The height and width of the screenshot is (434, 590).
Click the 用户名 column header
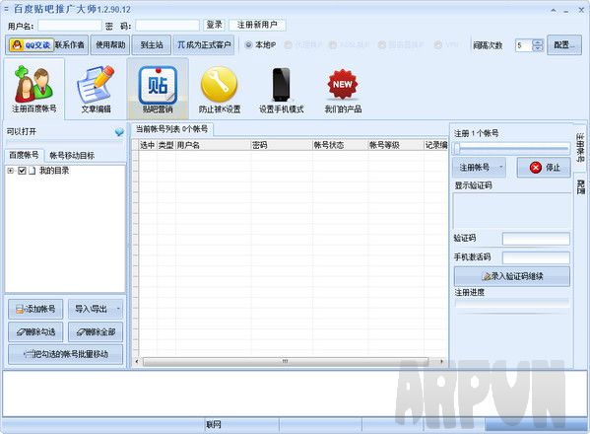point(213,145)
